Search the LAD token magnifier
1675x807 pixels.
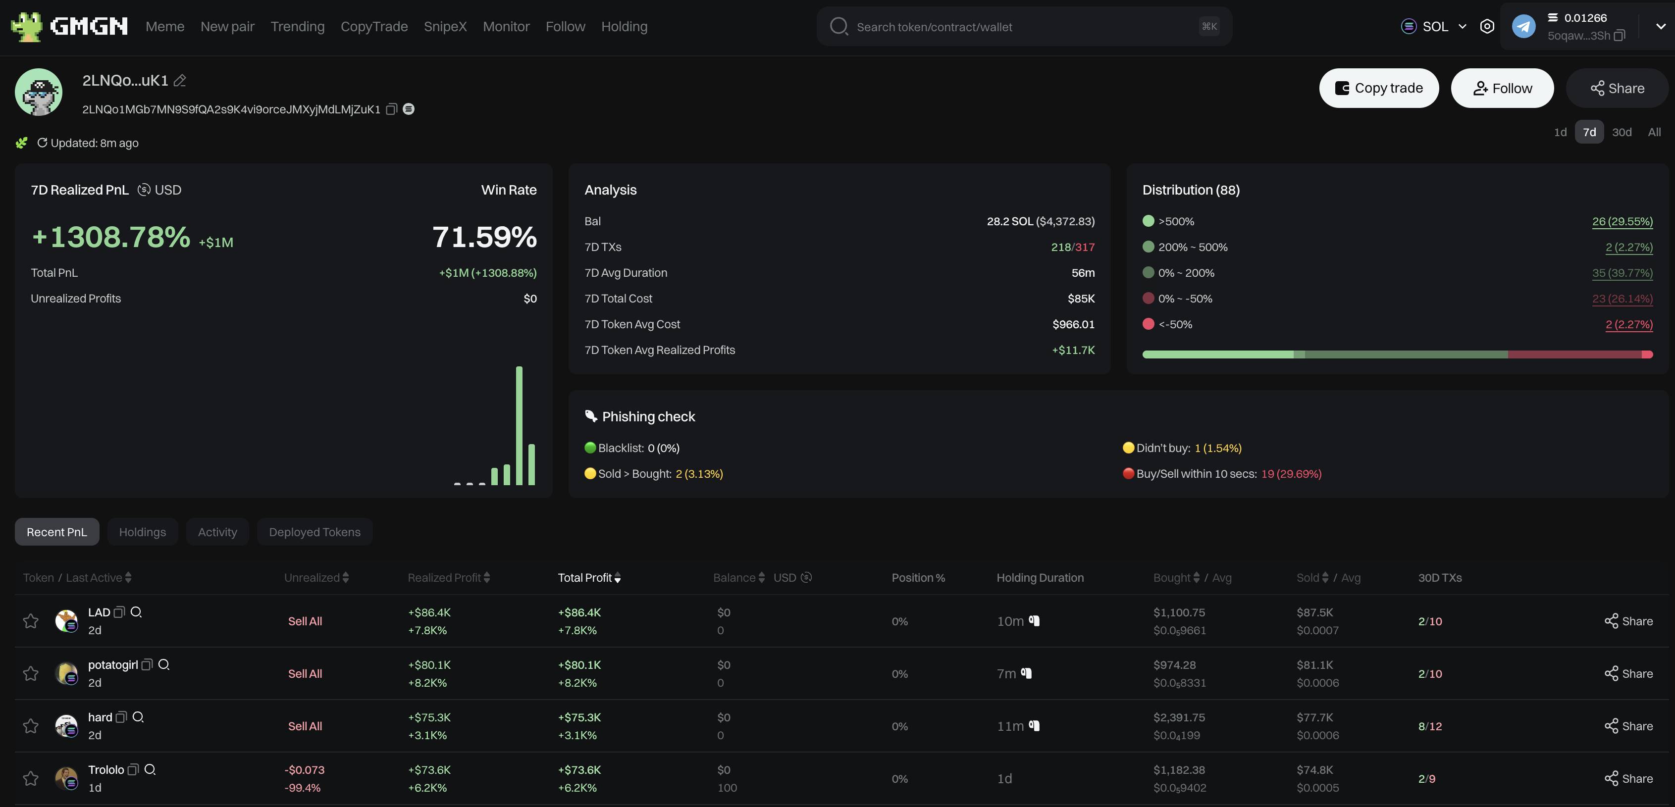coord(136,612)
